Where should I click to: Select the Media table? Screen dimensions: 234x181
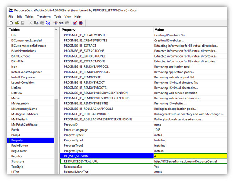15,98
